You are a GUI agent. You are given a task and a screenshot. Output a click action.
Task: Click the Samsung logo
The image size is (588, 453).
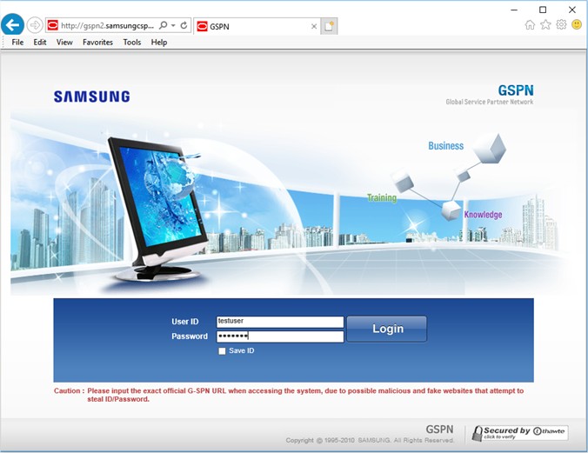92,97
